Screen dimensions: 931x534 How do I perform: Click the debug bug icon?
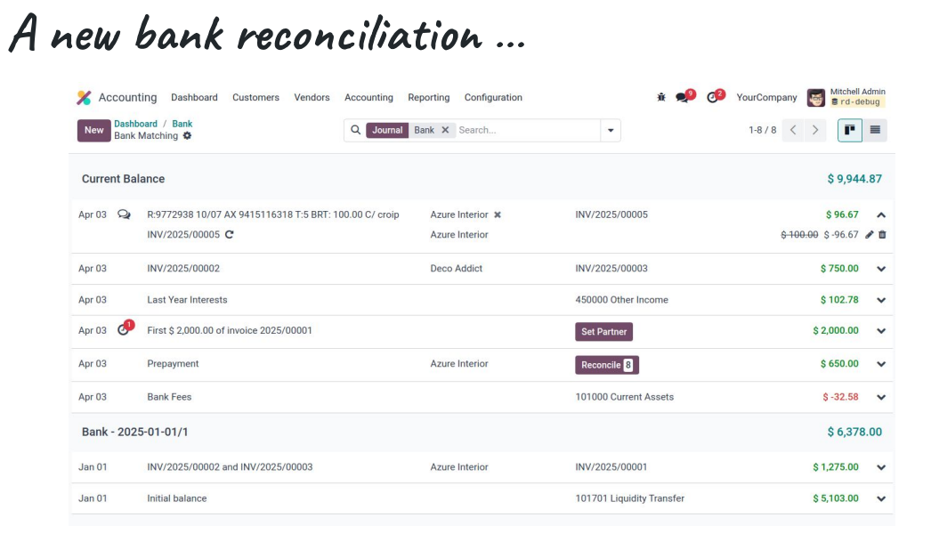pyautogui.click(x=660, y=97)
